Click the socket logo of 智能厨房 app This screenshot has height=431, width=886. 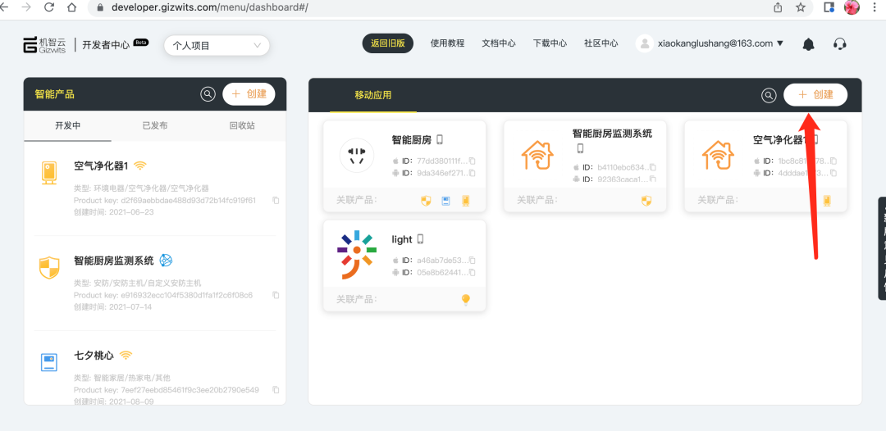(357, 155)
